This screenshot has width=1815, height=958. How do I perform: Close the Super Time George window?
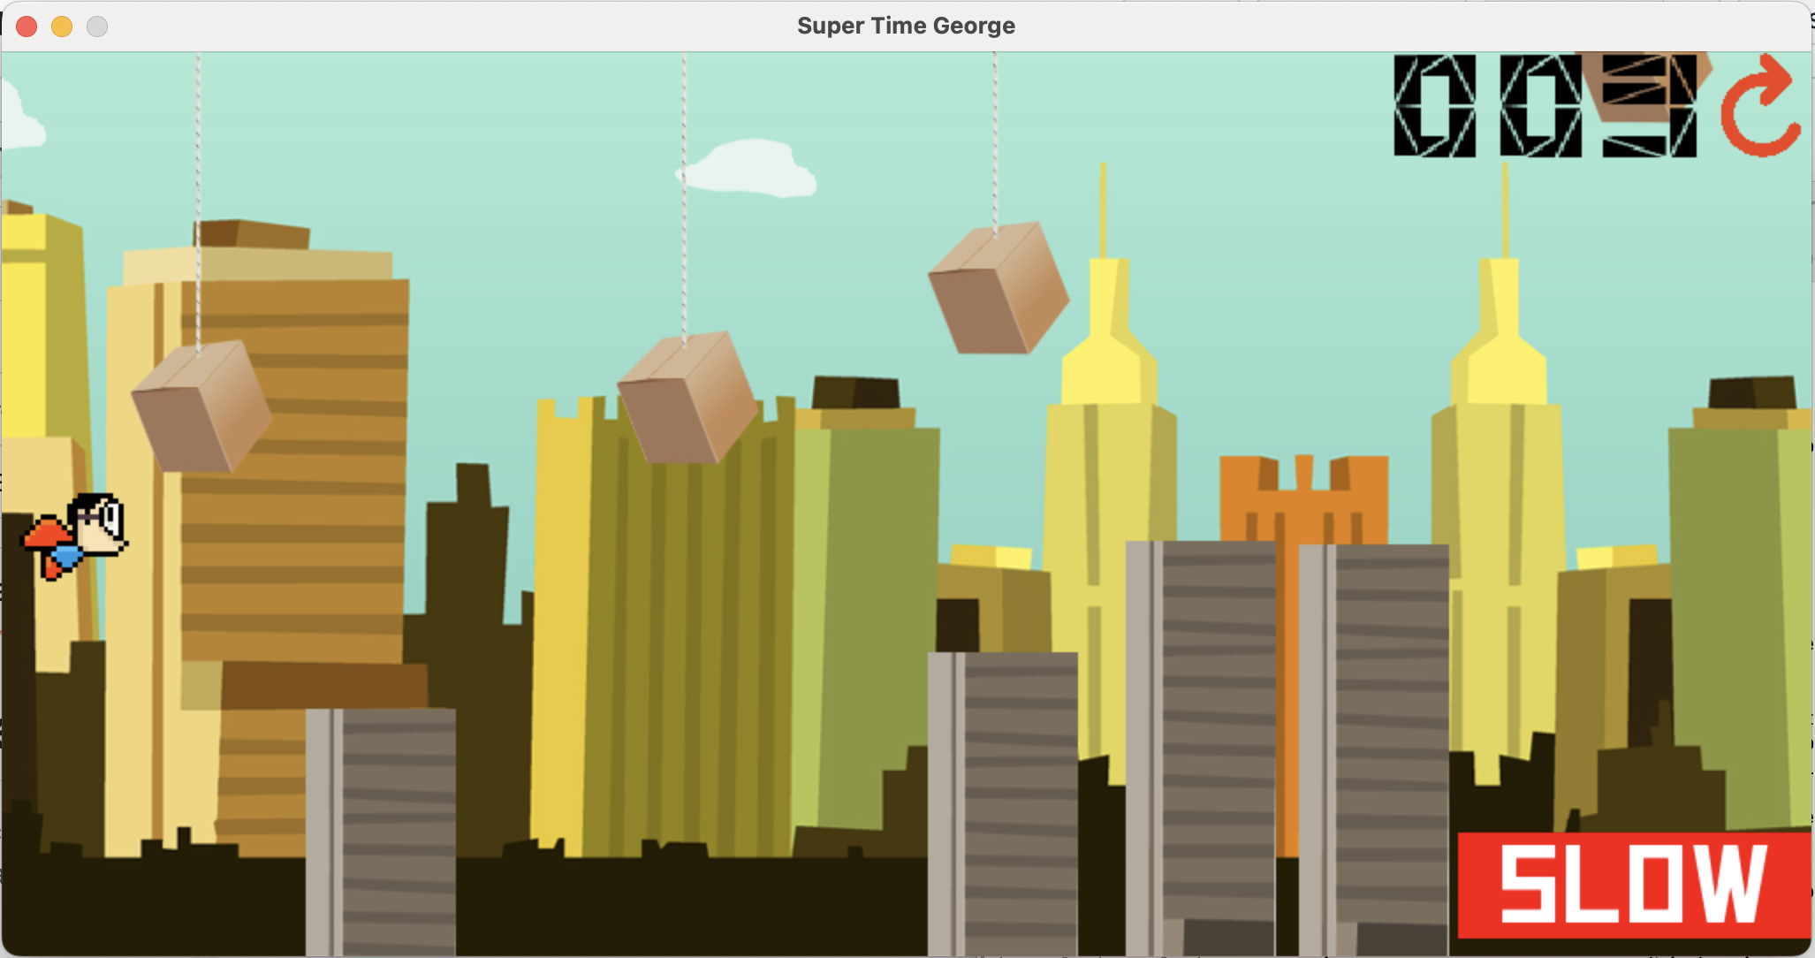27,27
